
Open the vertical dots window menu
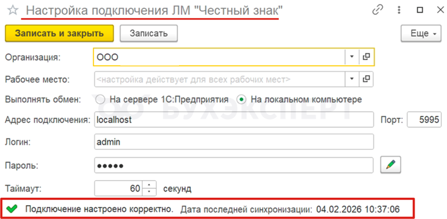399,10
